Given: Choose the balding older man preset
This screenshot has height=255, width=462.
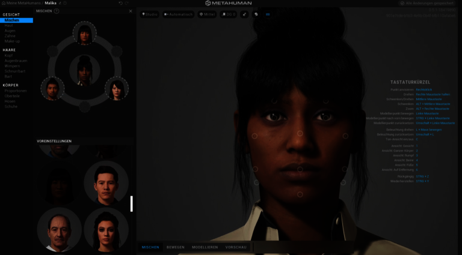Looking at the screenshot, I should (x=59, y=230).
